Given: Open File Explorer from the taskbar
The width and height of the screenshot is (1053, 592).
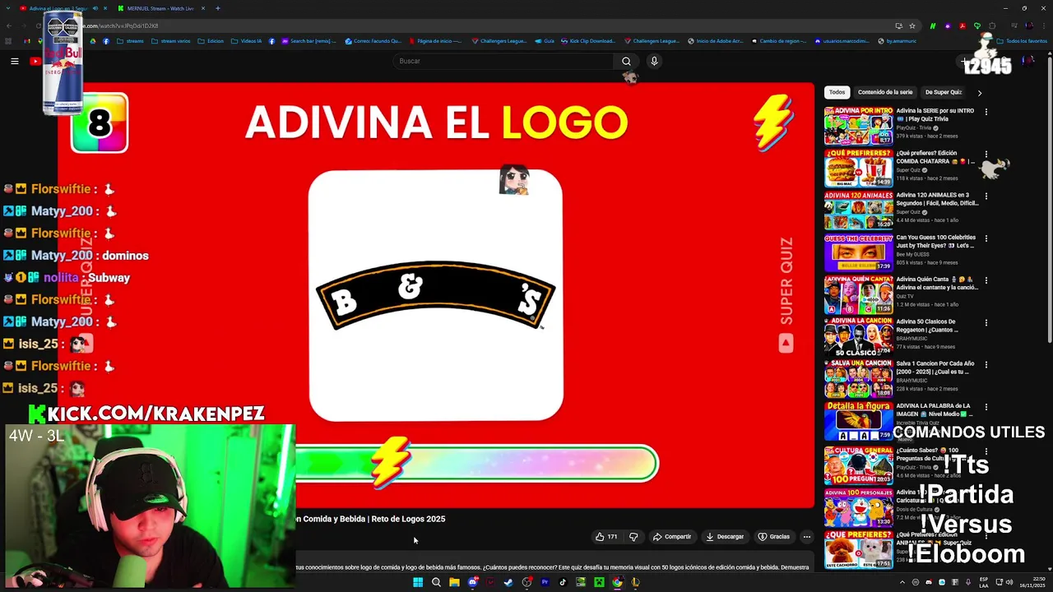Looking at the screenshot, I should 454,582.
